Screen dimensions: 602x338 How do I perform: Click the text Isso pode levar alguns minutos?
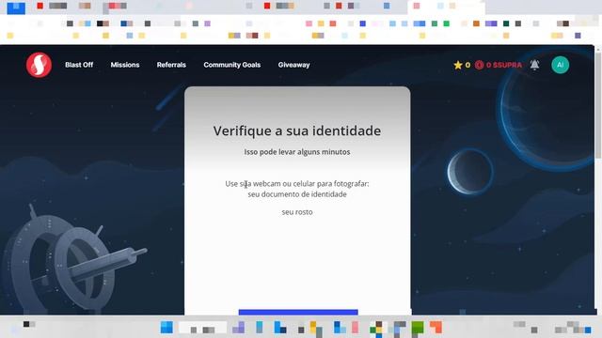pyautogui.click(x=297, y=152)
